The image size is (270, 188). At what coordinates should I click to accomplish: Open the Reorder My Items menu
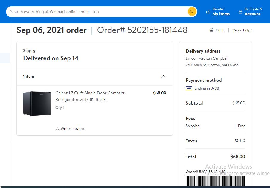tap(218, 12)
